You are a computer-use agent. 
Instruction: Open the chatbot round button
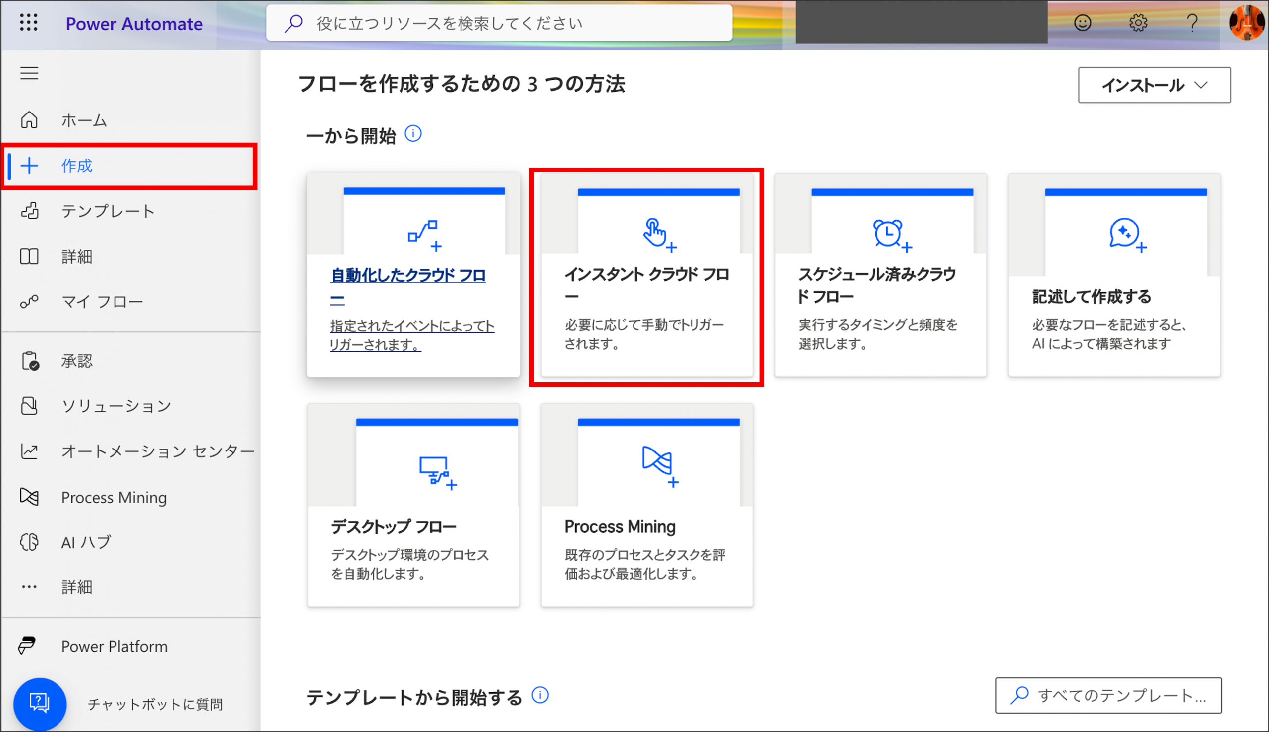(40, 704)
